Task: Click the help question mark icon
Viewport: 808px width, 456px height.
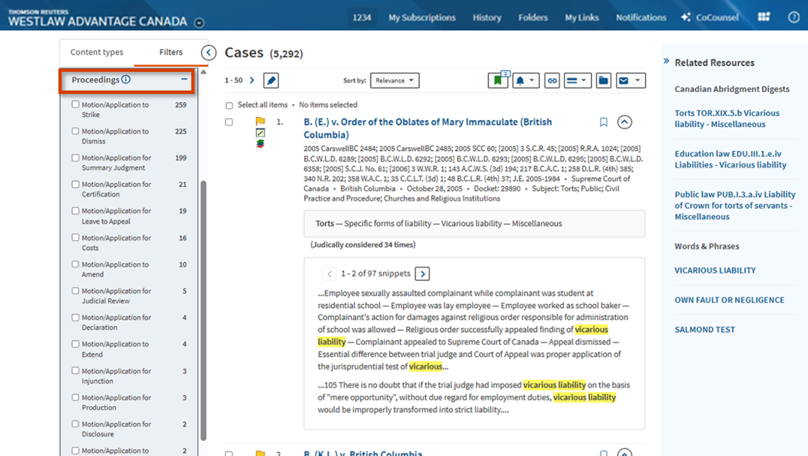Action: coord(793,17)
